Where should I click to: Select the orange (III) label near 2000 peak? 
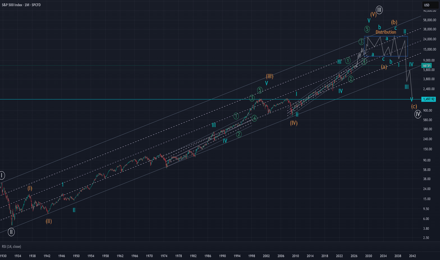point(269,76)
